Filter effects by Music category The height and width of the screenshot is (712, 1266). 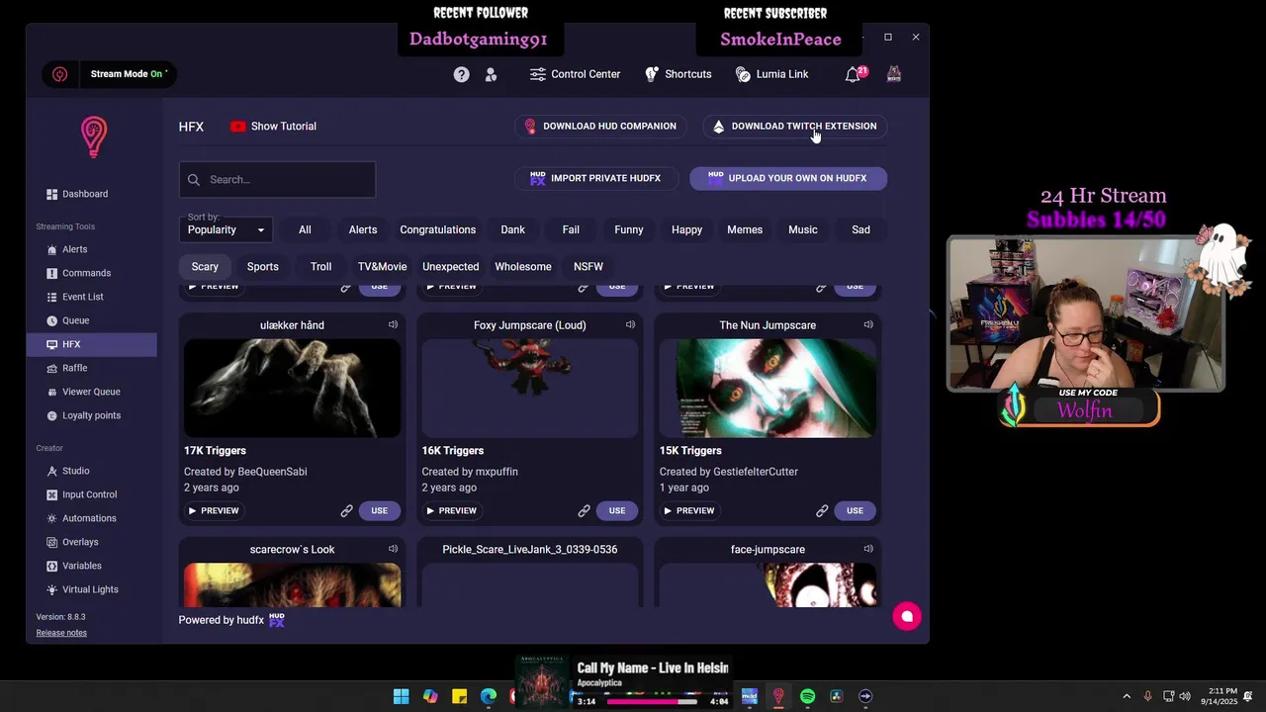pyautogui.click(x=803, y=229)
